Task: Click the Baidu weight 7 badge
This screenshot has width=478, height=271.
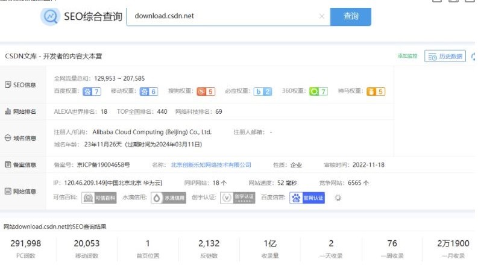Action: [92, 92]
